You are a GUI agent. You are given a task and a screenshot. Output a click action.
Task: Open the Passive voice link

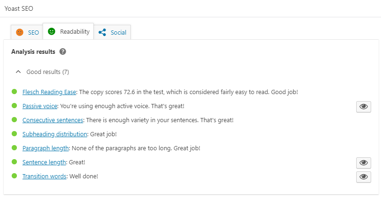click(x=40, y=106)
